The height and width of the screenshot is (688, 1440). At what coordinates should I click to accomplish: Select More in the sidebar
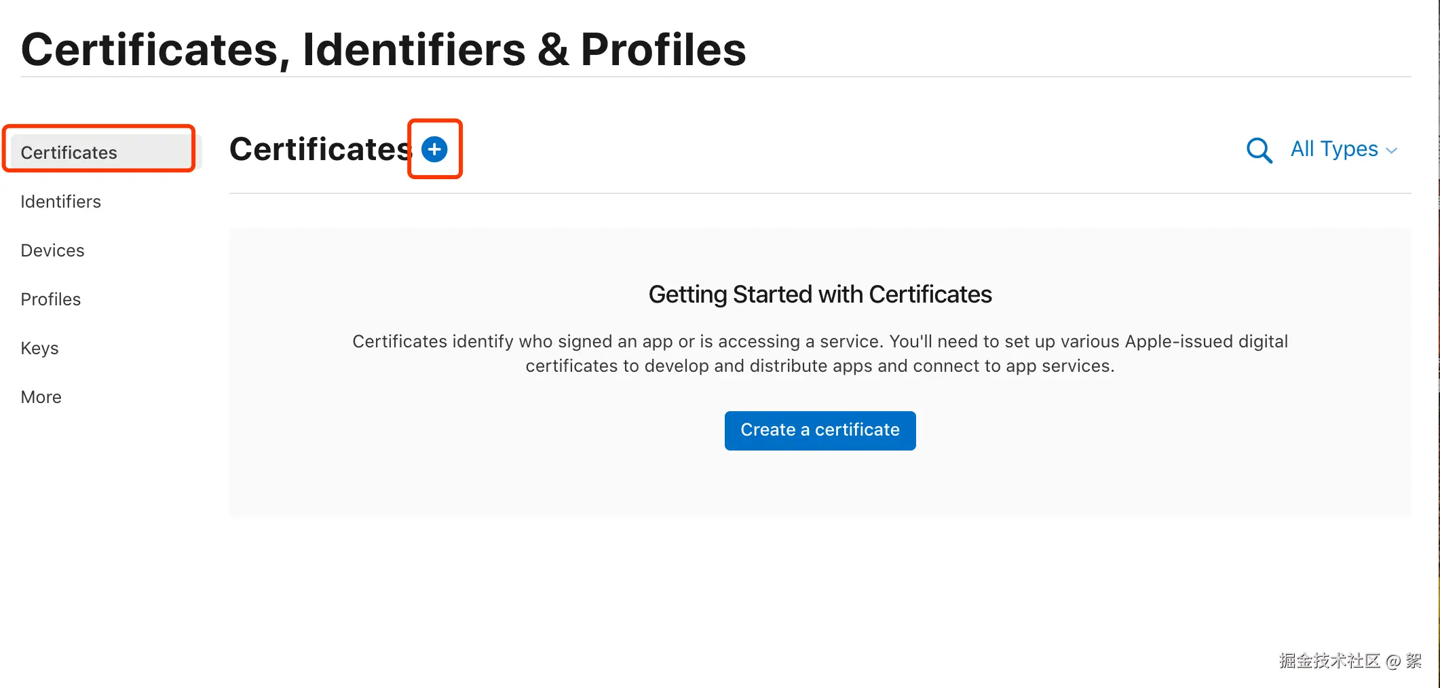(x=41, y=397)
